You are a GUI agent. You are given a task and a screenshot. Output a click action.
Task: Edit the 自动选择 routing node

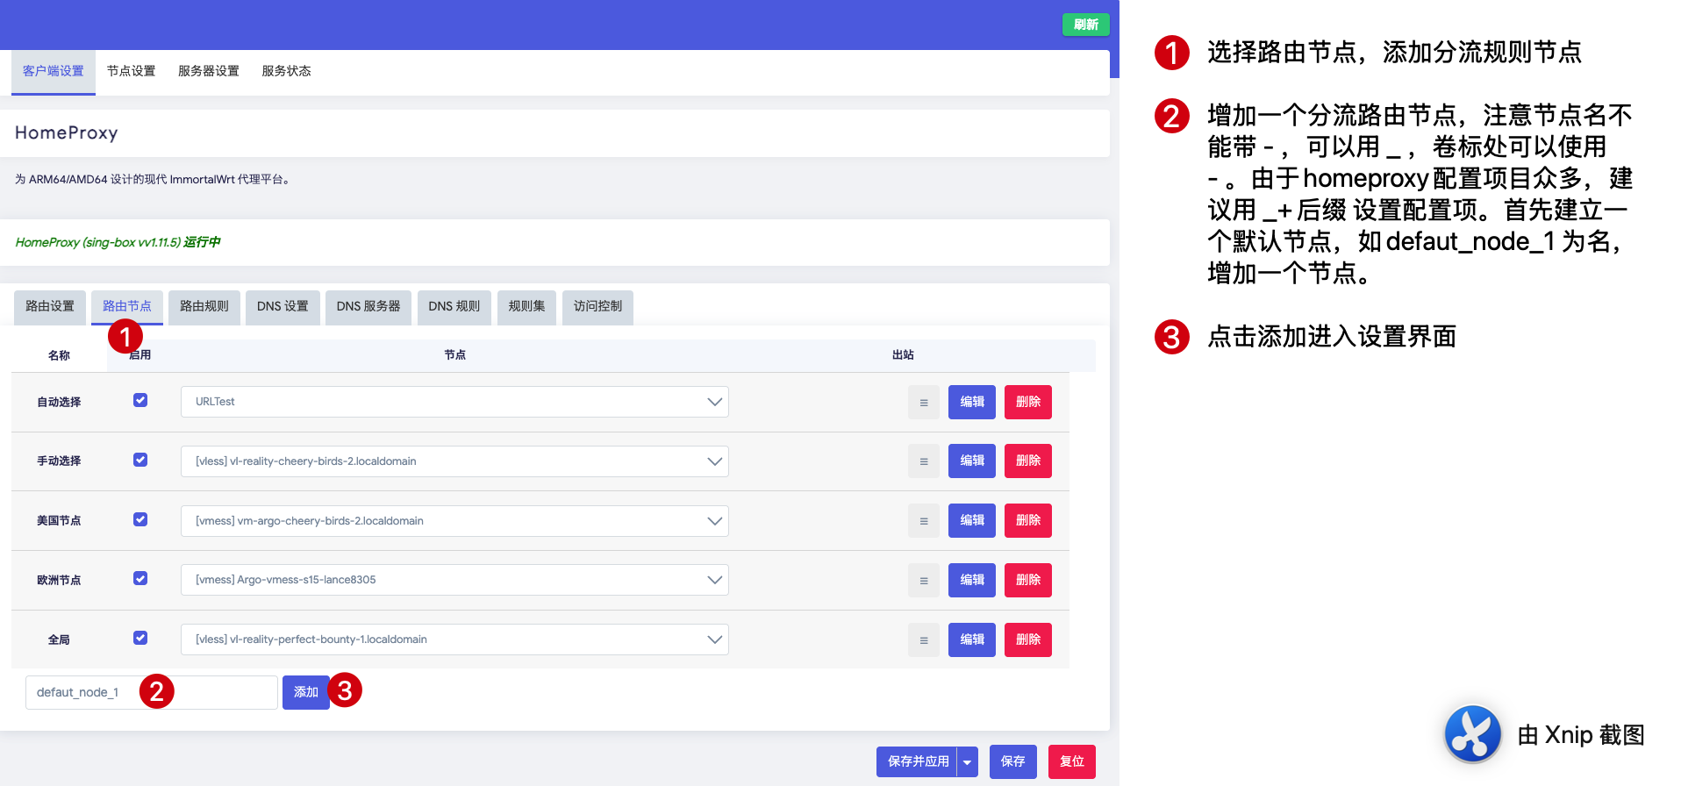pyautogui.click(x=972, y=402)
